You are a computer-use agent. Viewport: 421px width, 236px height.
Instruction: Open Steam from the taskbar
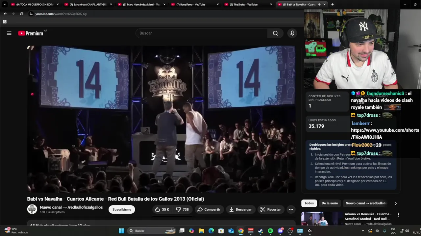coord(260,231)
